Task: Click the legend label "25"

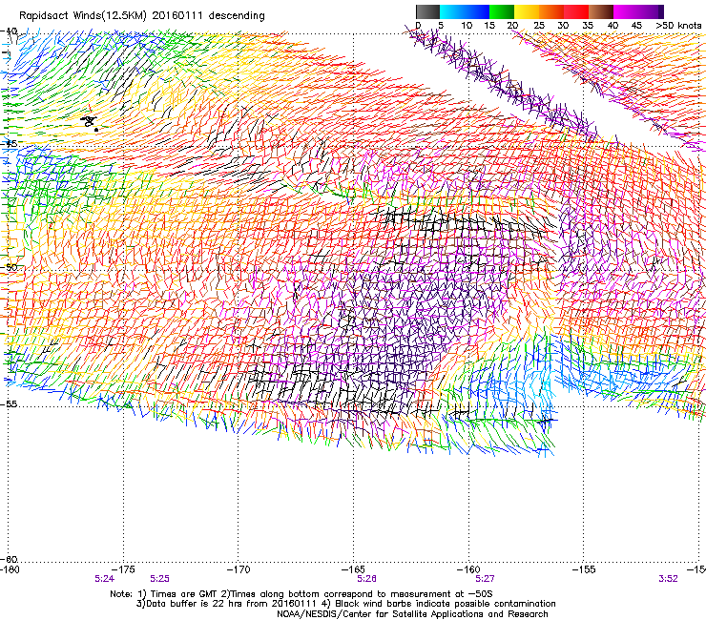Action: pyautogui.click(x=539, y=26)
